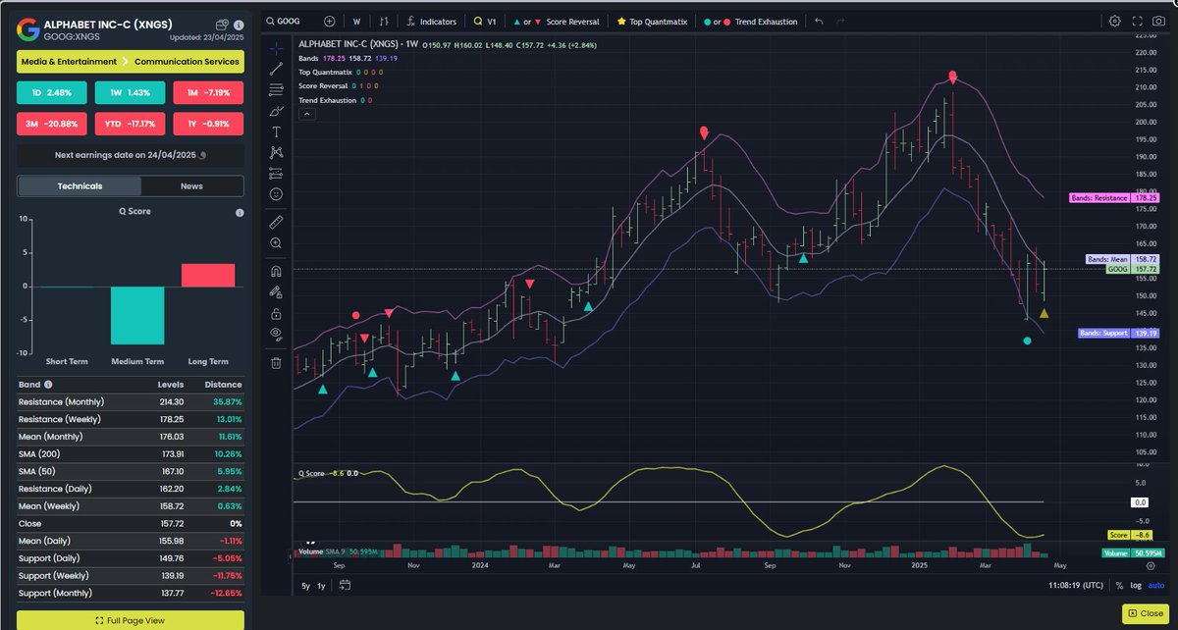Switch to the Technicals tab

(80, 185)
